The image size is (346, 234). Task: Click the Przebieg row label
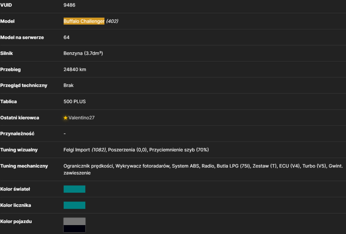(x=10, y=69)
